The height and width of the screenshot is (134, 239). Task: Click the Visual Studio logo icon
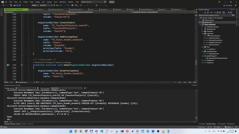tap(3, 2)
